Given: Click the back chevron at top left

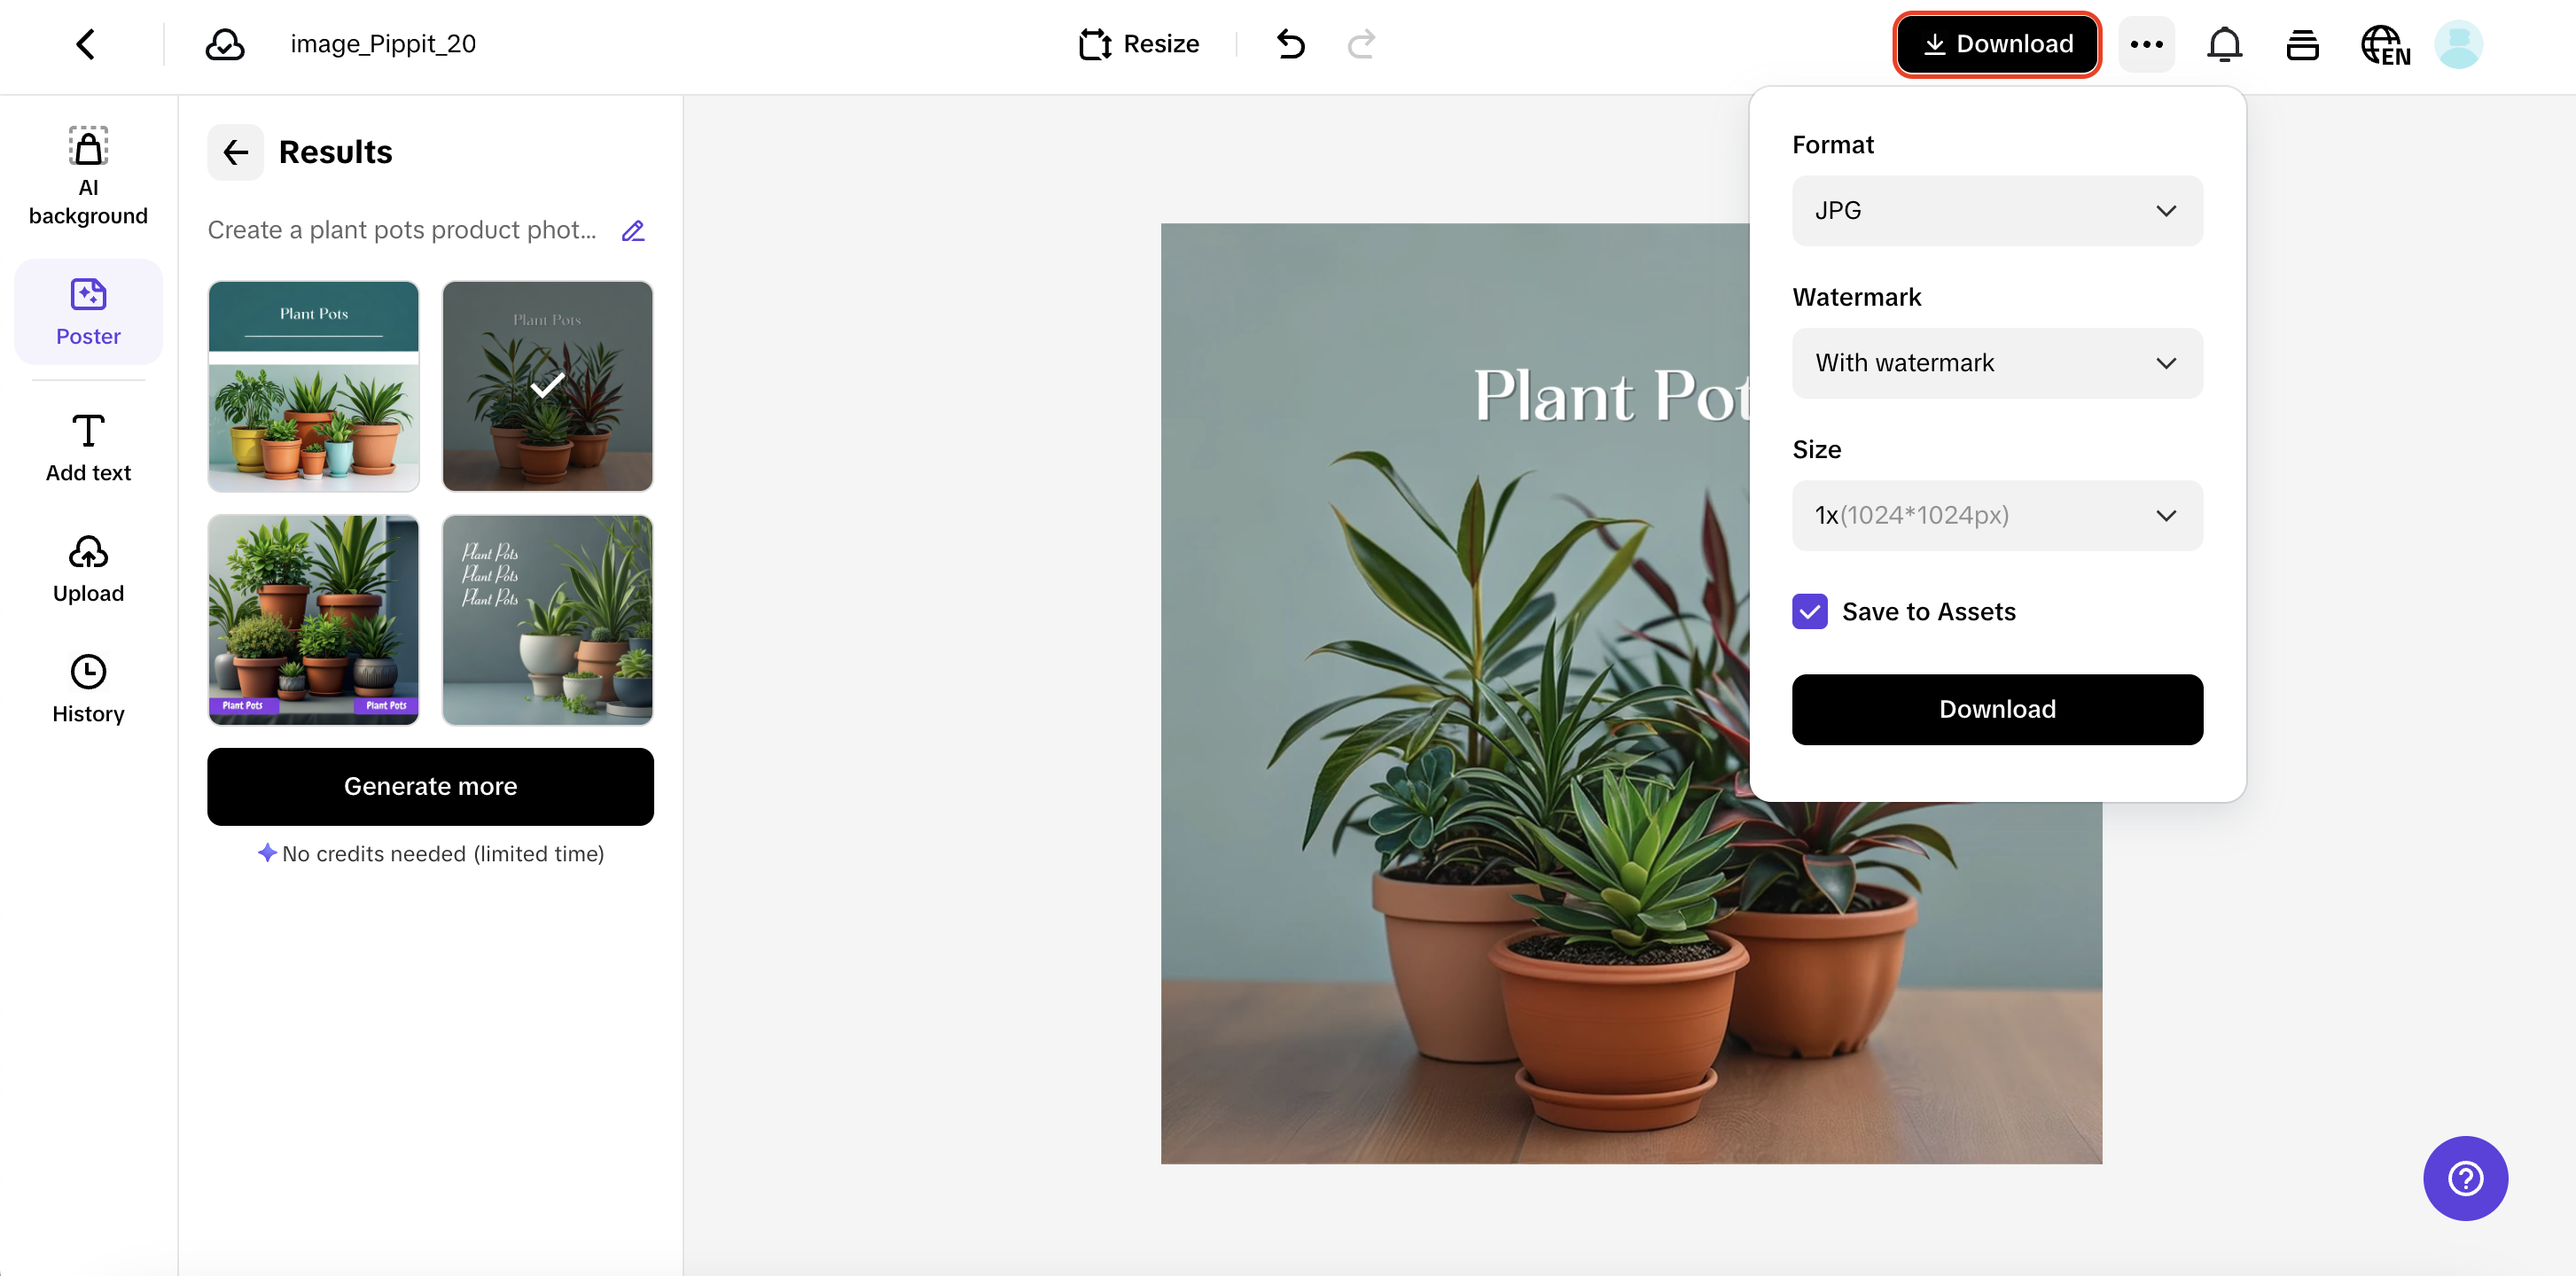Looking at the screenshot, I should click(86, 44).
